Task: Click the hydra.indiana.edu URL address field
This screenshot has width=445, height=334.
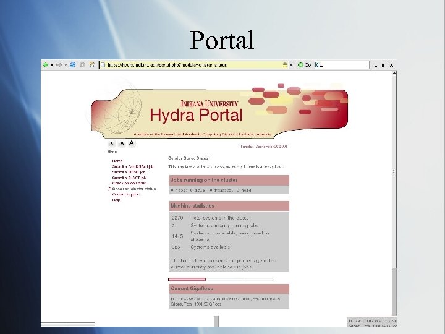Action: coord(194,65)
